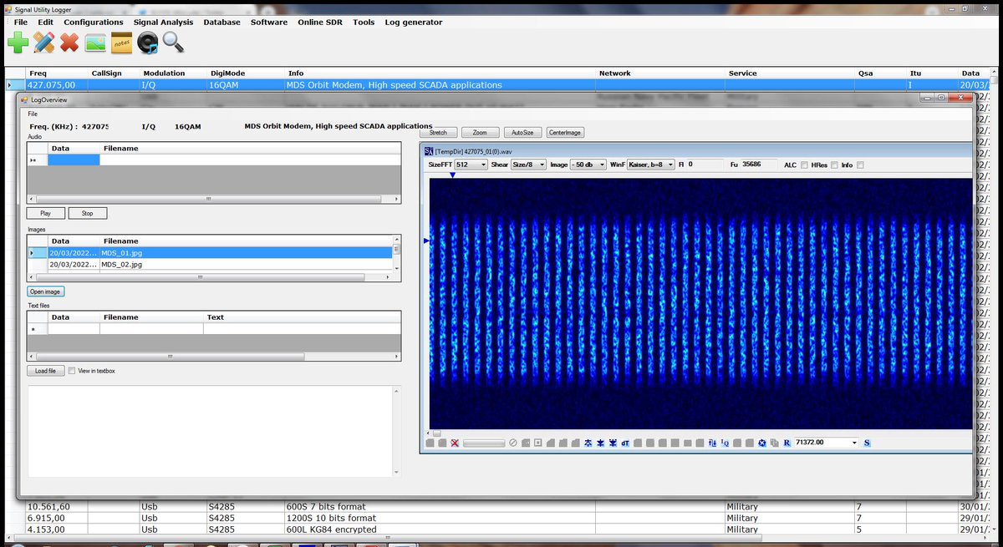Click the analyzer window icon beside [TempDir] title

429,151
